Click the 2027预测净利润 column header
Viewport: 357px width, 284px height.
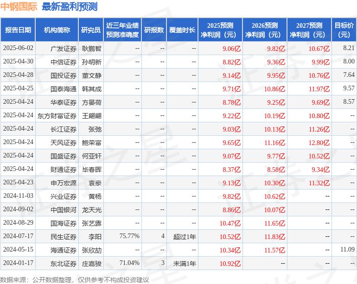pos(309,30)
